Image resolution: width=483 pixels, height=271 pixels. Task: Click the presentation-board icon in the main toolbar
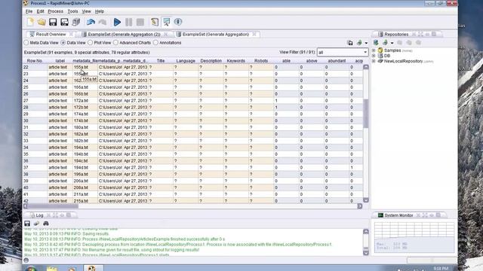click(166, 22)
